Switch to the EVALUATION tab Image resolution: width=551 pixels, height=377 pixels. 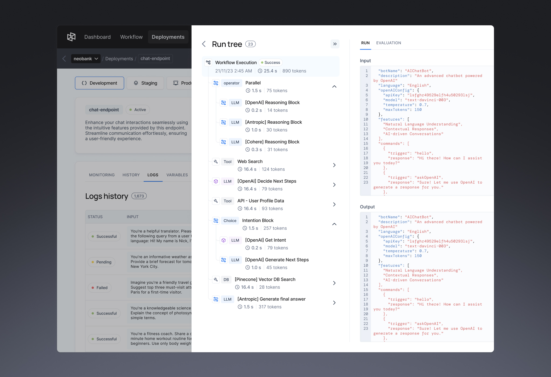click(x=388, y=43)
